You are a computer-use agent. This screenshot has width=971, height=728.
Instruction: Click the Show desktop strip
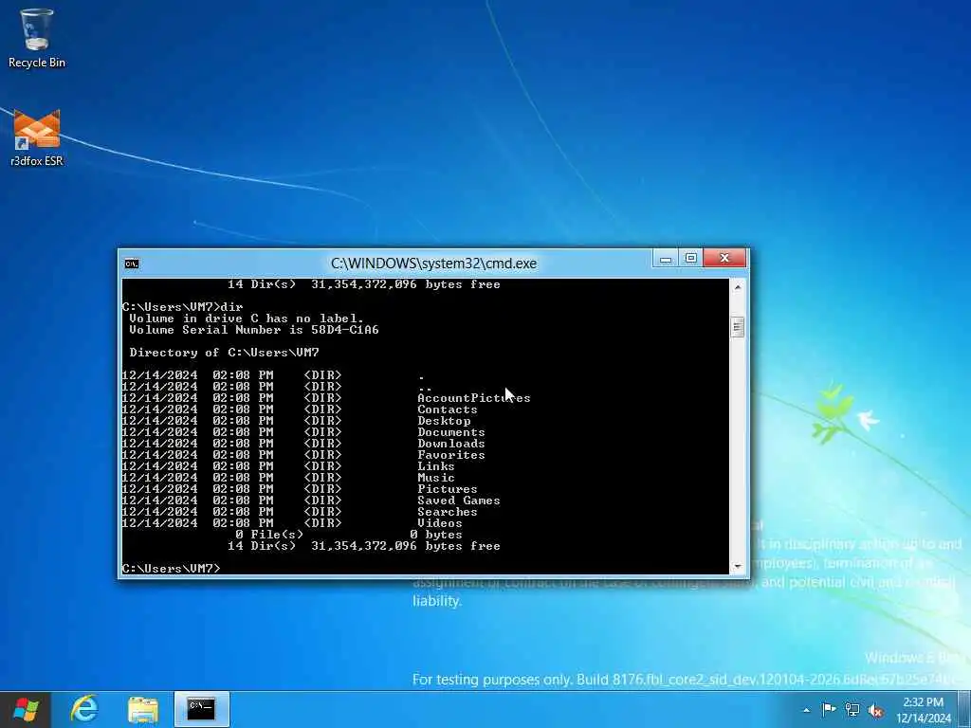964,709
